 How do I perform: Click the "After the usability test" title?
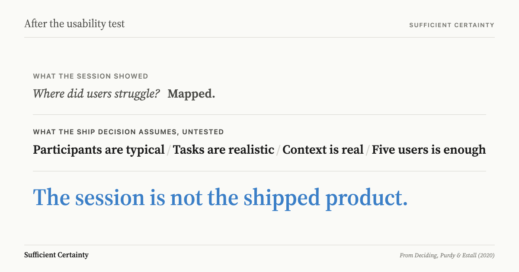(74, 24)
